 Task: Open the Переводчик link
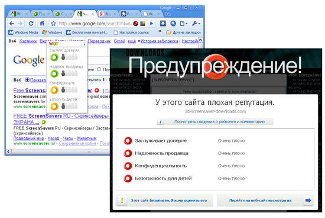(99, 41)
